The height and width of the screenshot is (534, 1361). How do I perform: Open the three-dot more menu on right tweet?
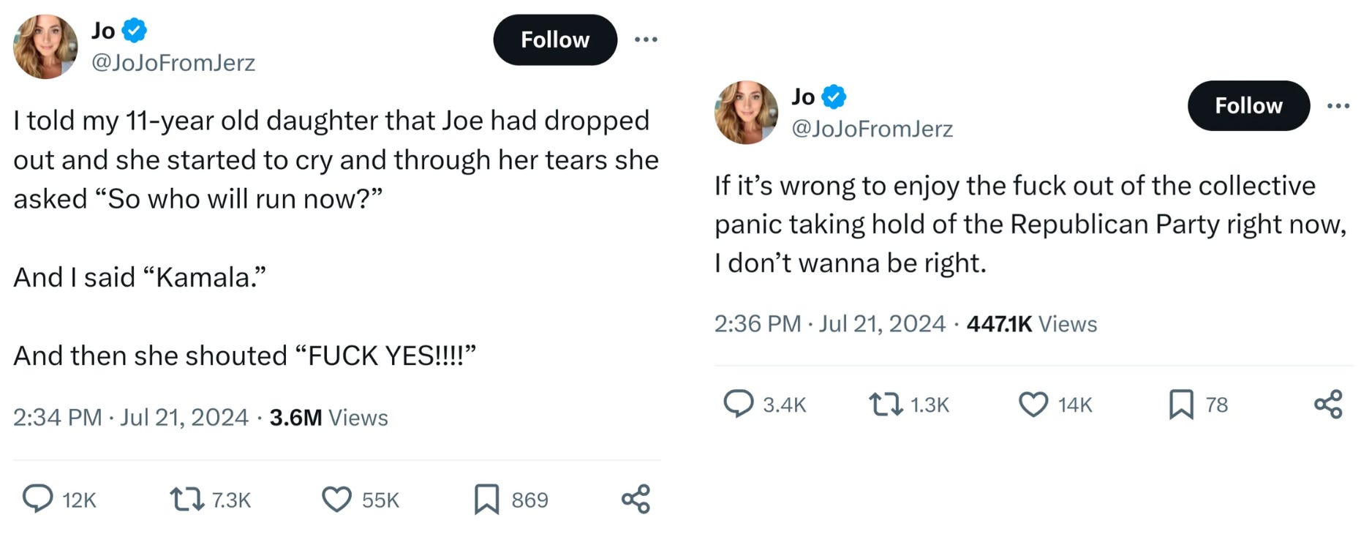click(1338, 106)
